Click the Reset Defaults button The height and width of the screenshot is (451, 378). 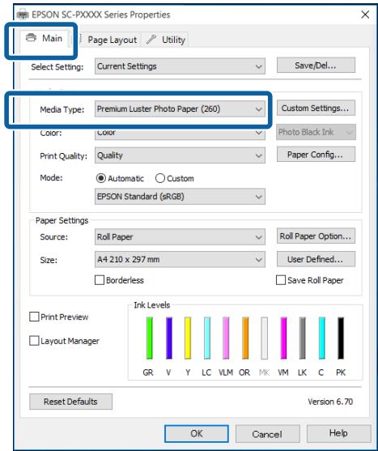click(70, 402)
